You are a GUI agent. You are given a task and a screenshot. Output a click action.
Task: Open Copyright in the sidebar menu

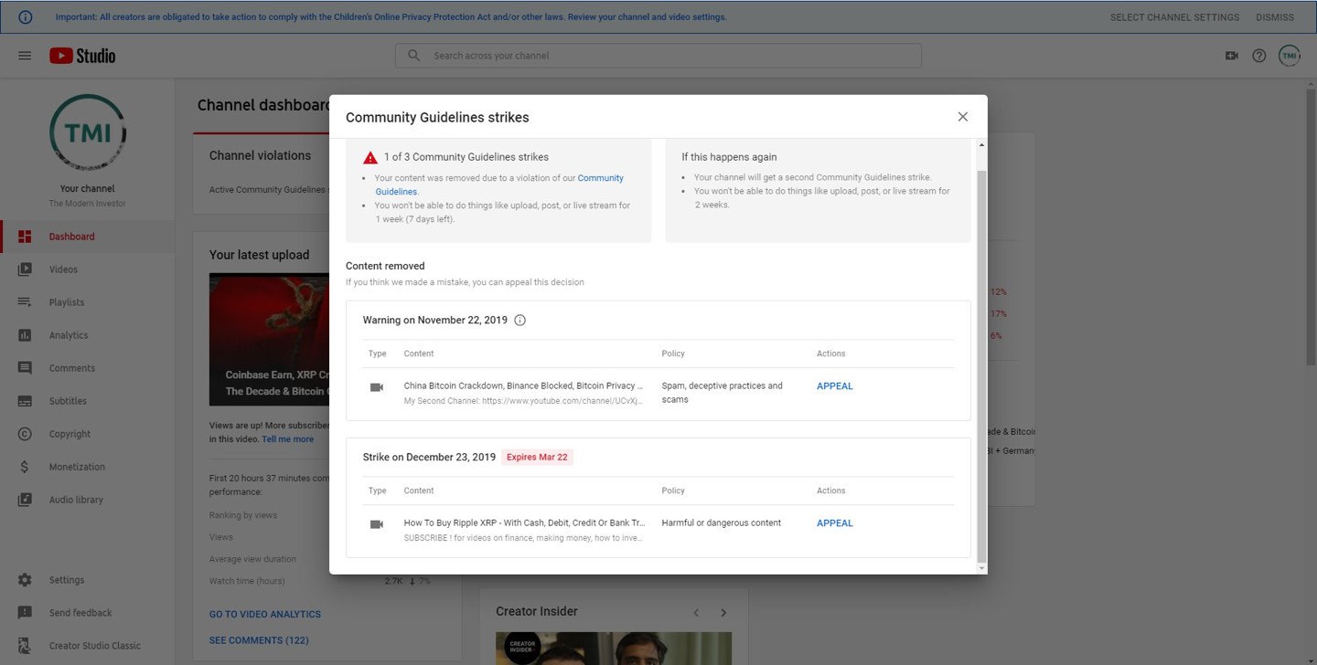click(87, 434)
